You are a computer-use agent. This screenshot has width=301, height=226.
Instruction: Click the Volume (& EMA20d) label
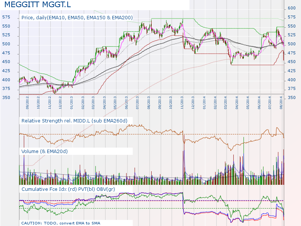tap(45, 152)
